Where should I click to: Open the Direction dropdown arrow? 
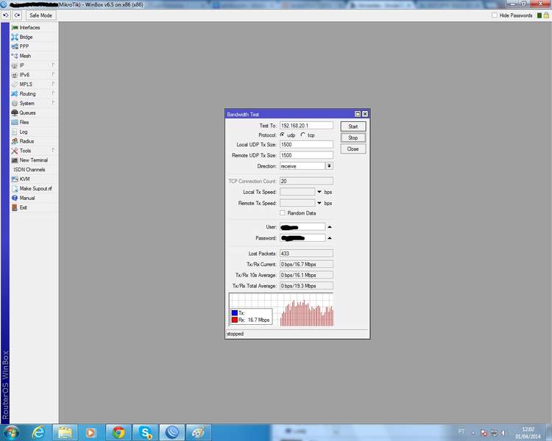pos(329,166)
